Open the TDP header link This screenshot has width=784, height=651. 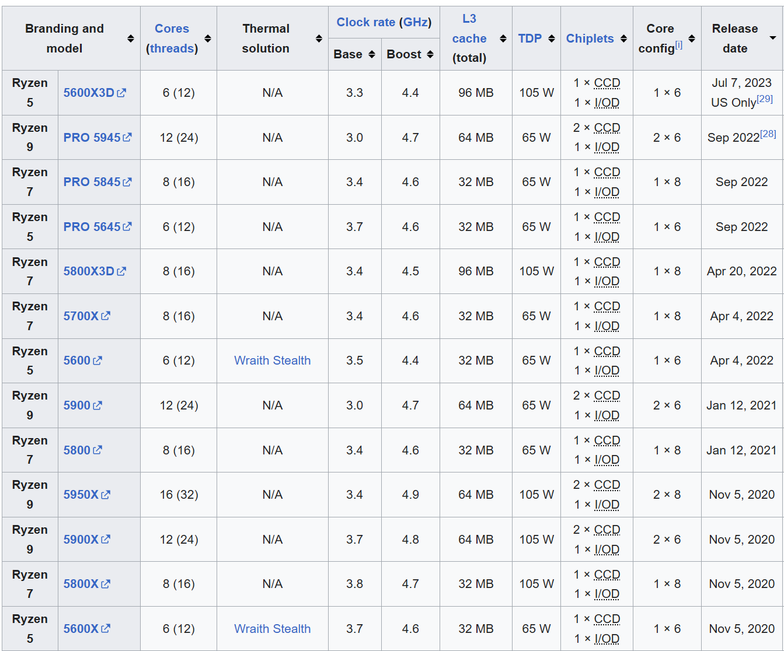530,38
